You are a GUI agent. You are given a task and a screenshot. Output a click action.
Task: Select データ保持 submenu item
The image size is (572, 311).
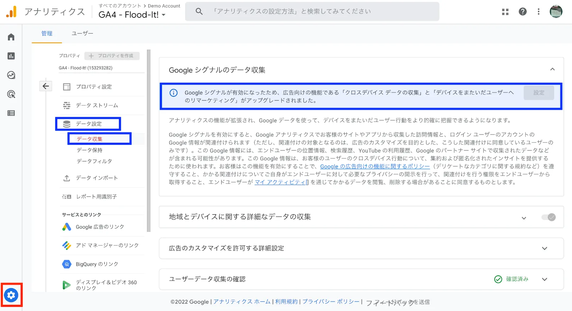90,150
